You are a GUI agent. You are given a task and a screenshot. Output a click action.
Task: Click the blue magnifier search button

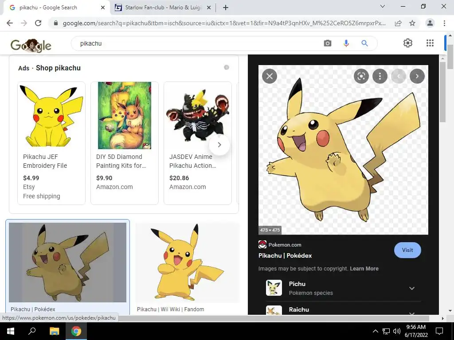coord(364,43)
